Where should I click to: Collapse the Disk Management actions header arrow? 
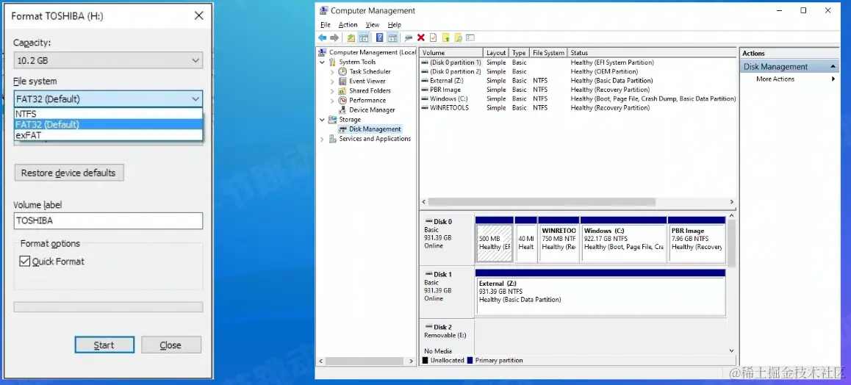(x=833, y=67)
